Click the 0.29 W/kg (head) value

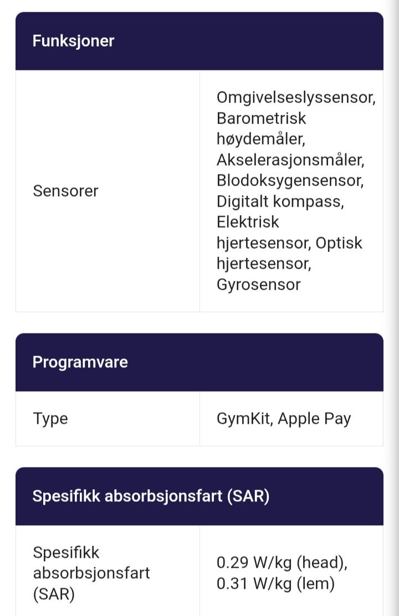pos(282,563)
